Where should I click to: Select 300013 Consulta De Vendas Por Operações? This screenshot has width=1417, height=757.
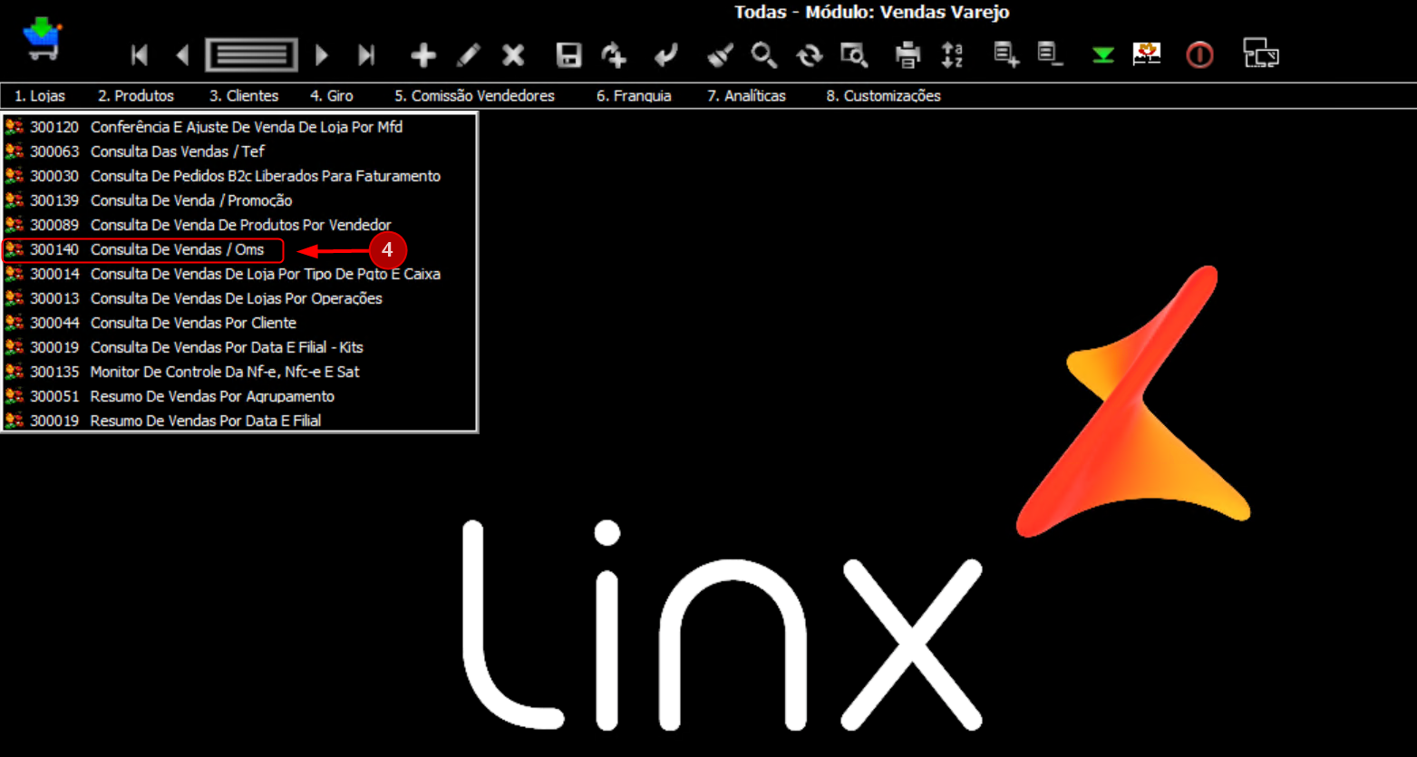(239, 298)
